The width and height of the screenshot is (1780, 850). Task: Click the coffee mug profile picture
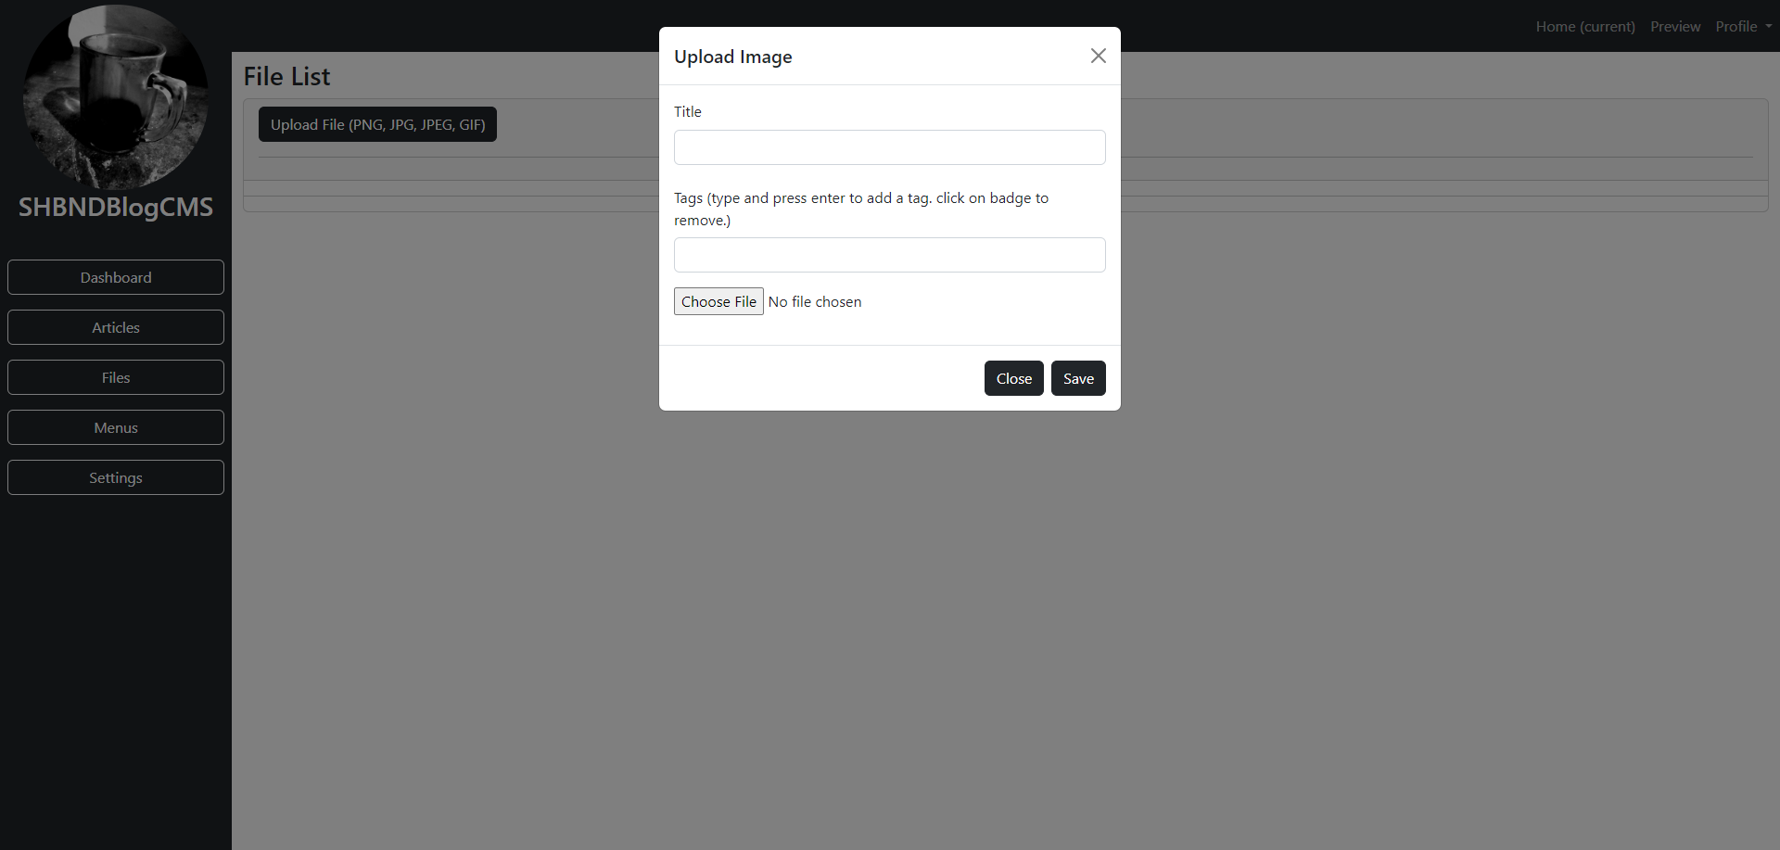coord(116,96)
